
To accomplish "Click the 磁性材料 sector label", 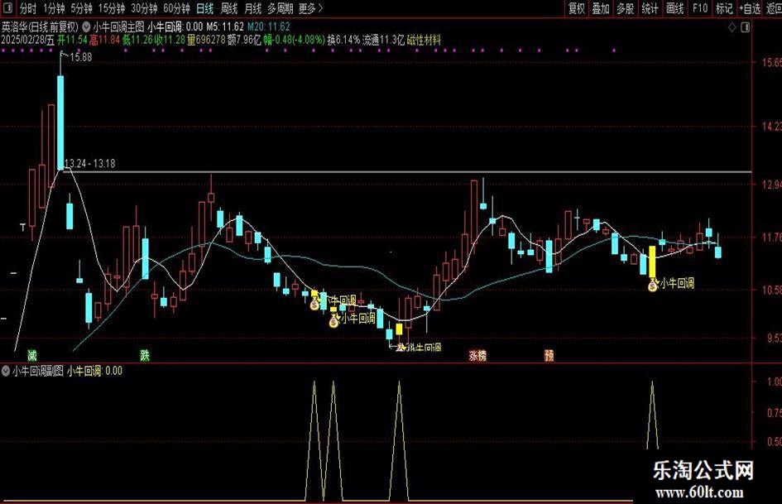I will tap(424, 40).
